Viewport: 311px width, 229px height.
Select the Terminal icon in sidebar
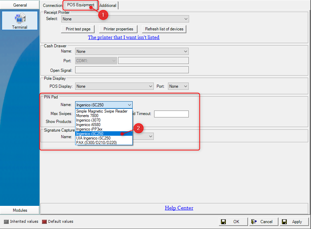tap(20, 21)
